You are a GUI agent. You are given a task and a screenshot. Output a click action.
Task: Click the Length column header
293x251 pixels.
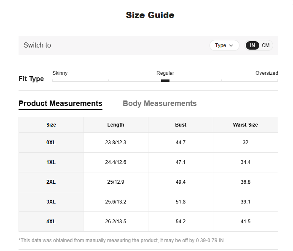(x=116, y=125)
